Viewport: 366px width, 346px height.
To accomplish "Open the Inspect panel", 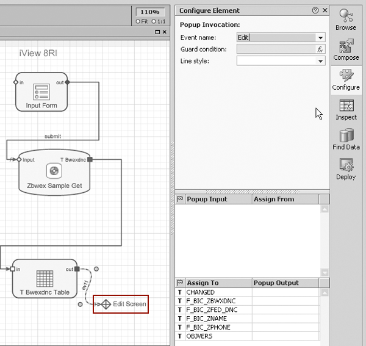I will click(x=346, y=110).
